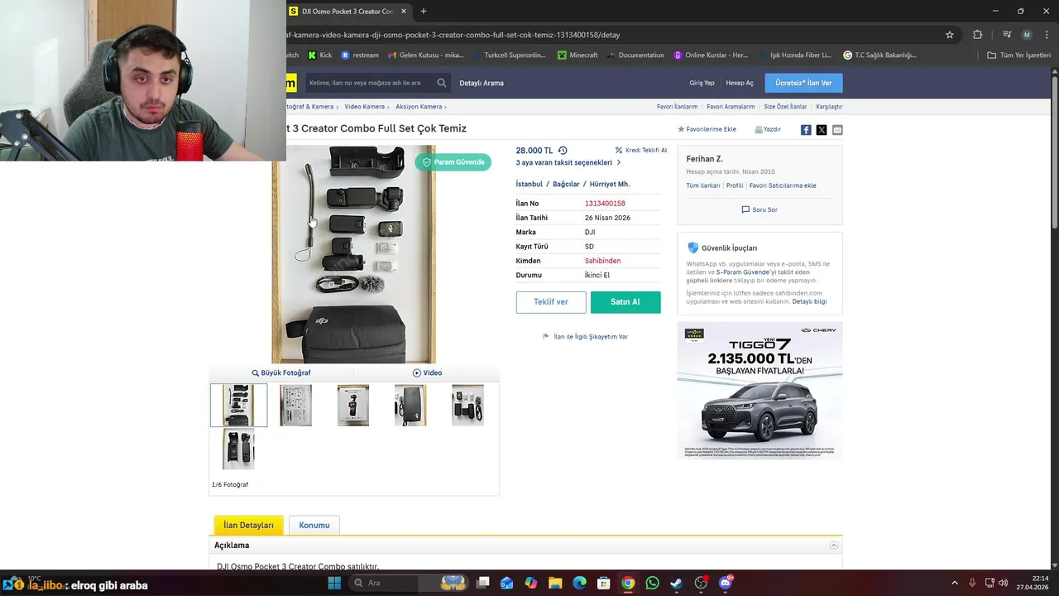This screenshot has height=596, width=1059.
Task: Open a new browser tab
Action: pyautogui.click(x=424, y=12)
